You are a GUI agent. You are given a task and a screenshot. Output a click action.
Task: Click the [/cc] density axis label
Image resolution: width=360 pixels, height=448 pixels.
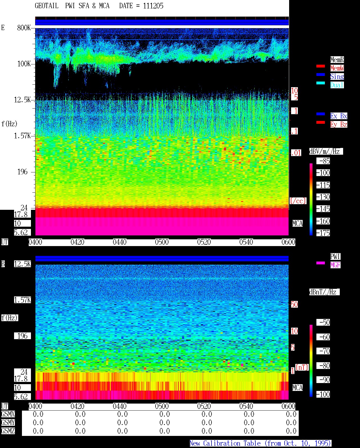pyautogui.click(x=298, y=201)
